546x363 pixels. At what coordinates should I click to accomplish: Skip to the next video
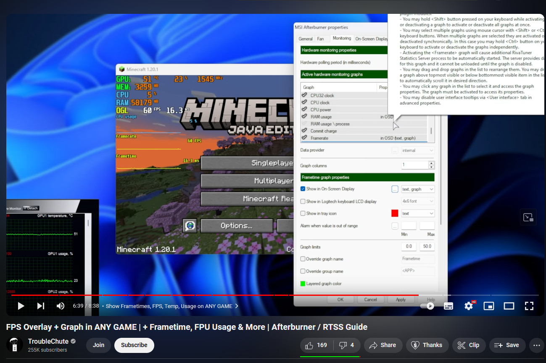(41, 306)
